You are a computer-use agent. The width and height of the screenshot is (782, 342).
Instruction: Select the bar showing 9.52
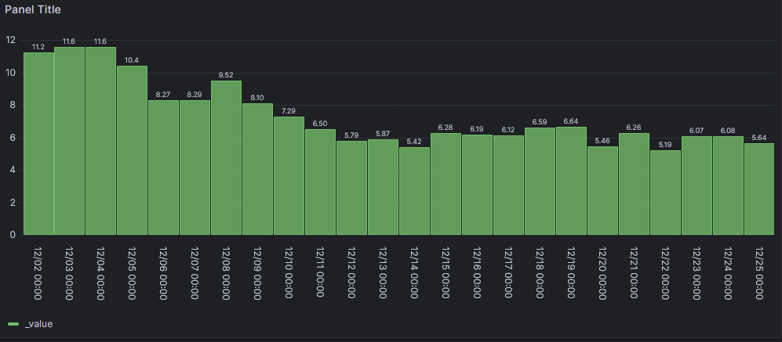point(226,157)
